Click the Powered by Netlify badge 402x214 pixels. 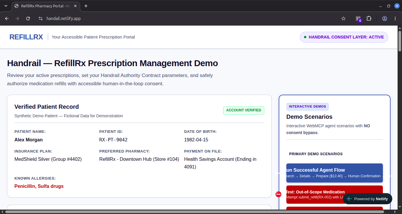coord(368,199)
